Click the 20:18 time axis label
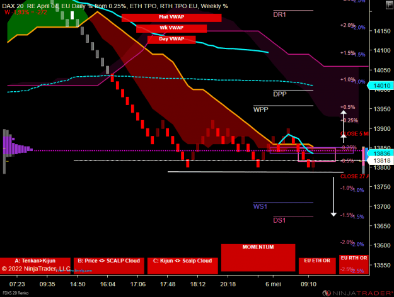The image size is (394, 297). click(x=228, y=284)
